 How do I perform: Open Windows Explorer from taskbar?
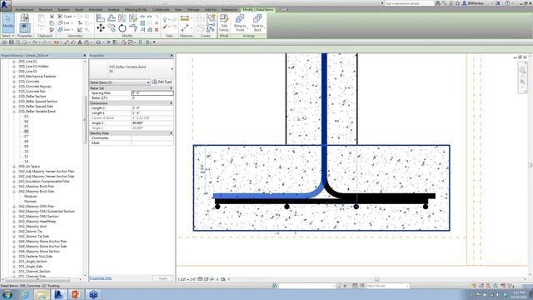click(42, 294)
